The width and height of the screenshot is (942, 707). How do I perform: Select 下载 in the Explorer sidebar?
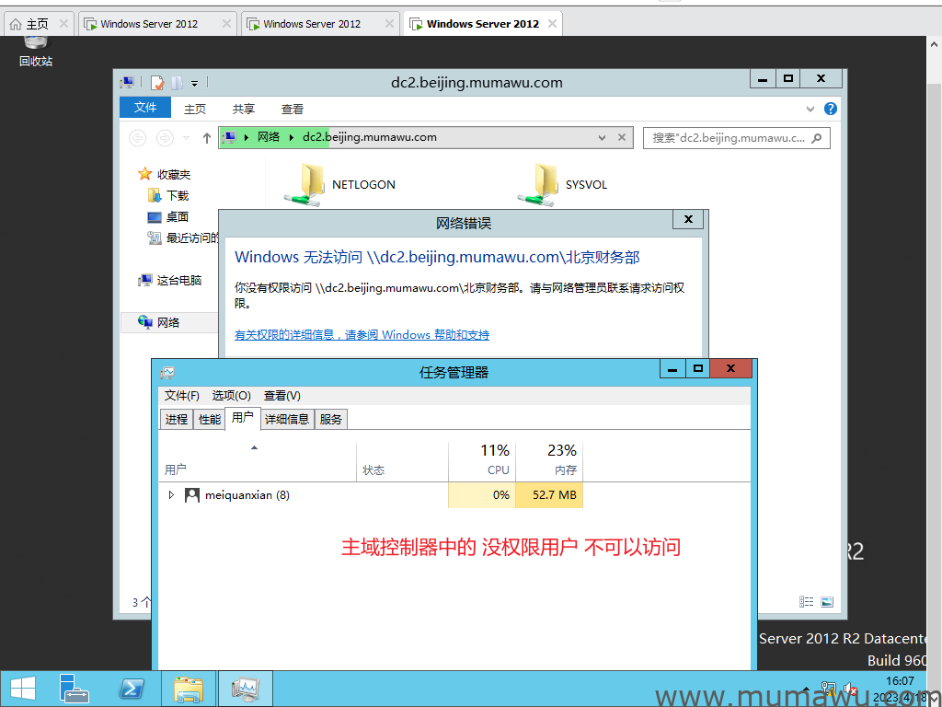tap(178, 195)
